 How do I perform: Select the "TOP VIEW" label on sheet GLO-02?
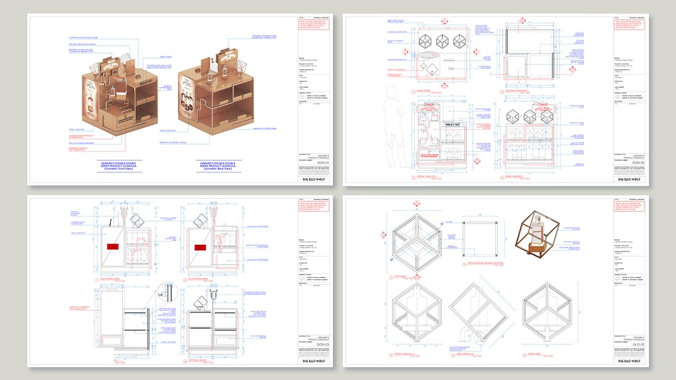(x=400, y=276)
